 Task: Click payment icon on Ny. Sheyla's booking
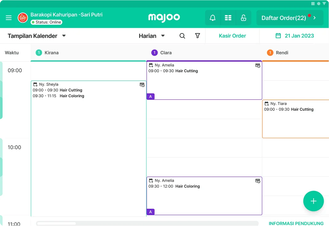(142, 85)
